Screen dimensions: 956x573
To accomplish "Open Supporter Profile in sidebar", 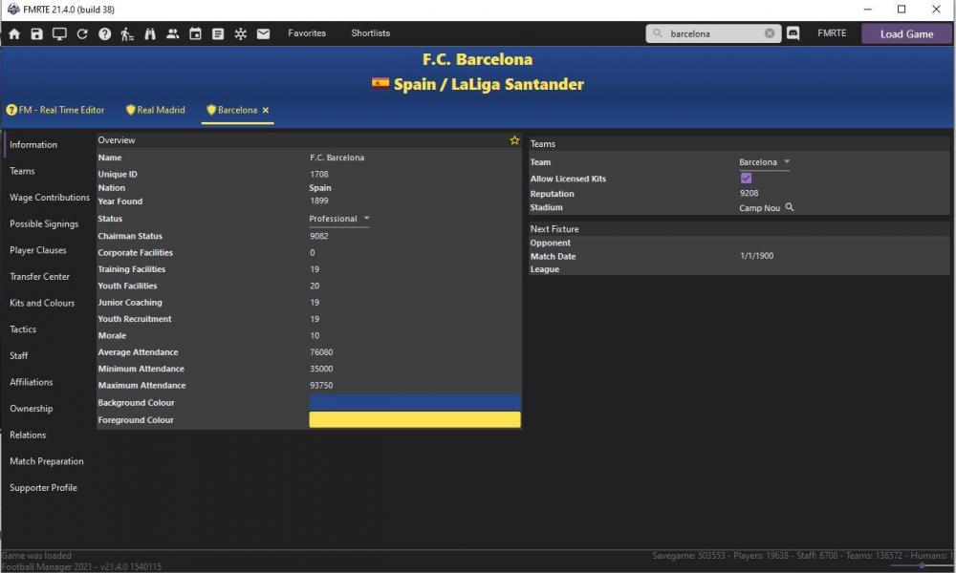I will point(43,488).
